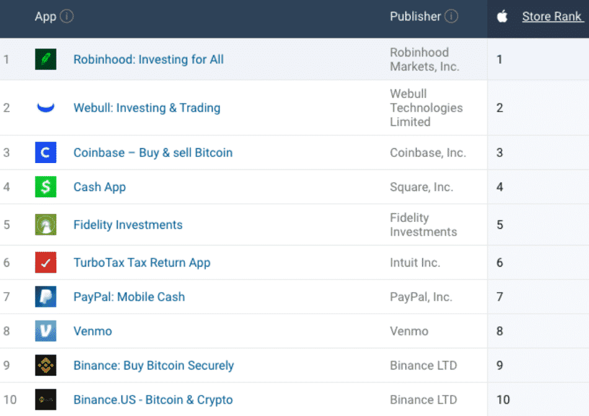
Task: Open Binance: Buy Bitcoin Securely link
Action: tap(153, 366)
